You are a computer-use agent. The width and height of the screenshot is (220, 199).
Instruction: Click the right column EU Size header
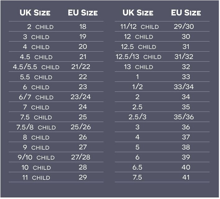point(186,13)
